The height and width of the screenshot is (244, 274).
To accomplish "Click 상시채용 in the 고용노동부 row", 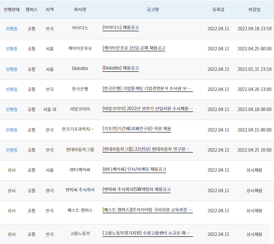I will [254, 234].
